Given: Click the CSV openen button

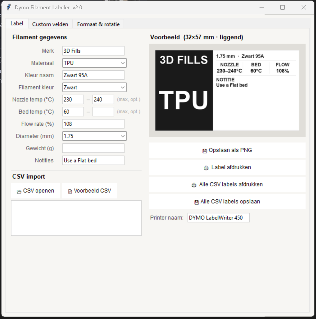Looking at the screenshot, I should pos(35,191).
